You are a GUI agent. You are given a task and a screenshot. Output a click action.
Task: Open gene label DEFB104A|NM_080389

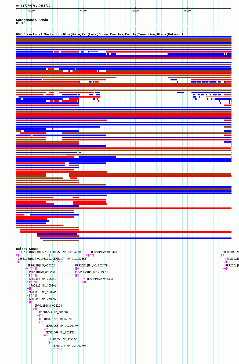(54, 312)
